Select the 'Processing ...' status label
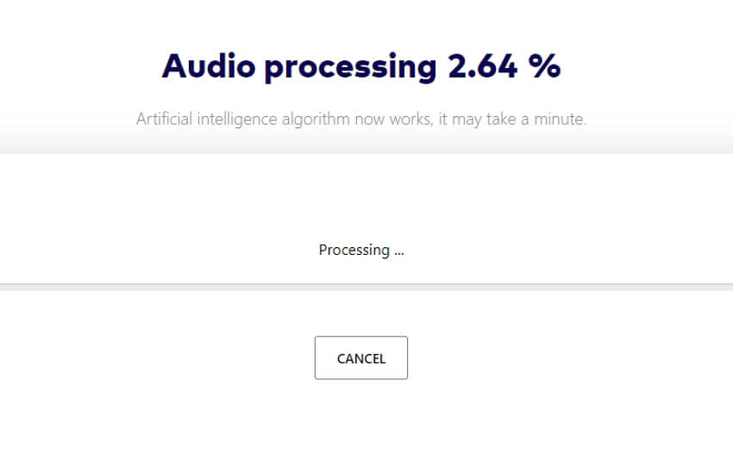This screenshot has width=733, height=471. [360, 251]
